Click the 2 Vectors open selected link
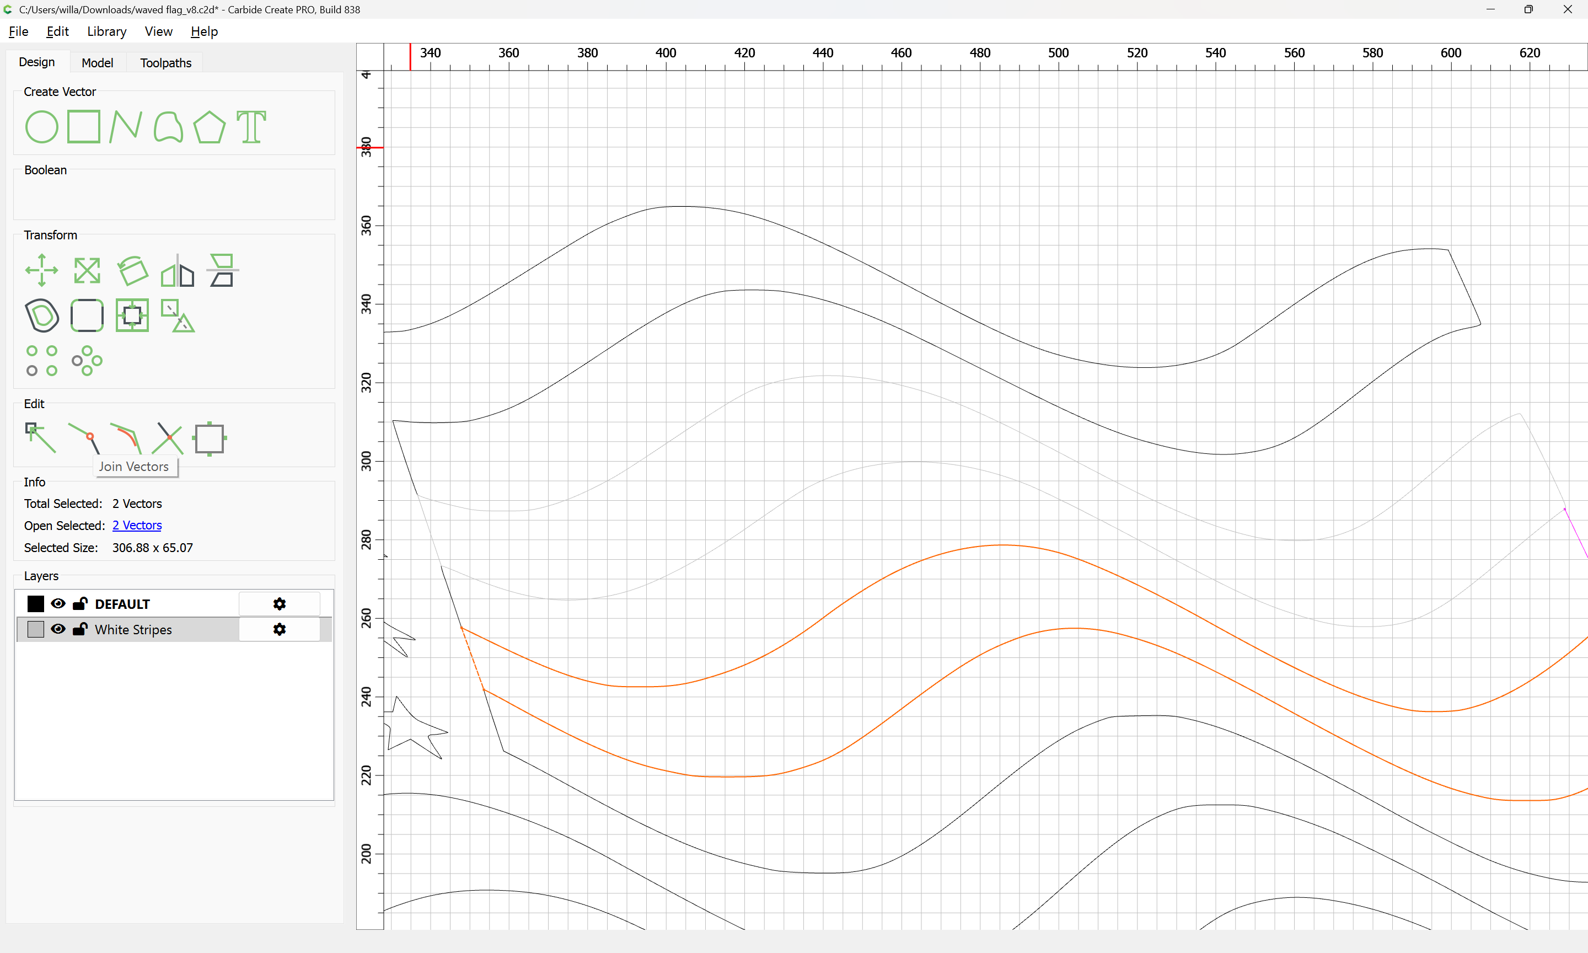Screen dimensions: 1588x953 click(x=137, y=525)
